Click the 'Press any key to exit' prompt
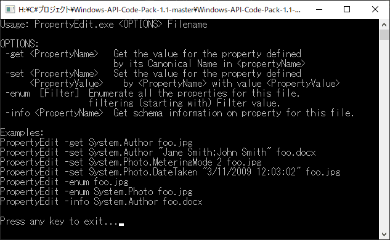Viewport: 390px width, 240px height. click(59, 221)
